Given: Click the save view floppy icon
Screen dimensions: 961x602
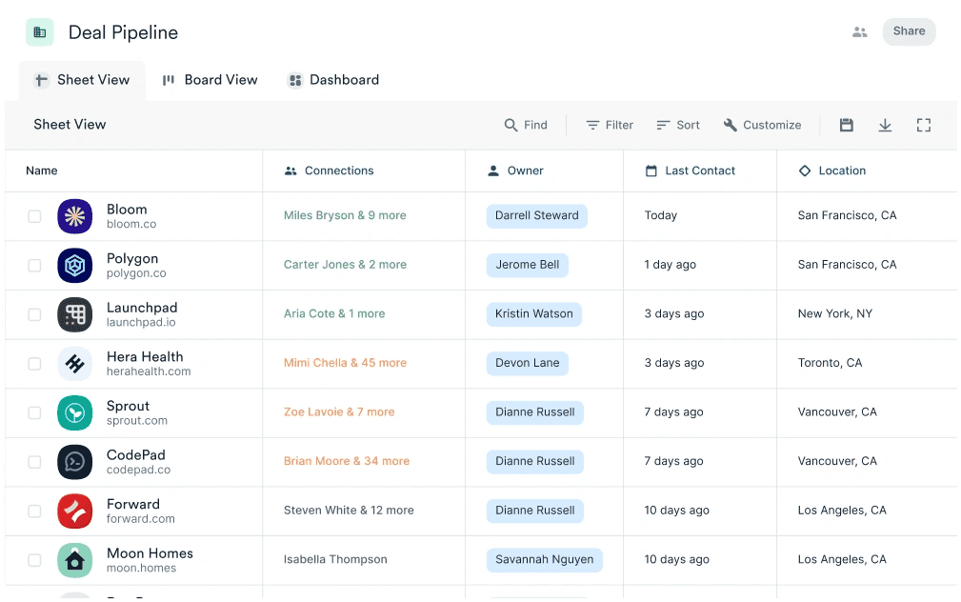Looking at the screenshot, I should click(x=847, y=125).
